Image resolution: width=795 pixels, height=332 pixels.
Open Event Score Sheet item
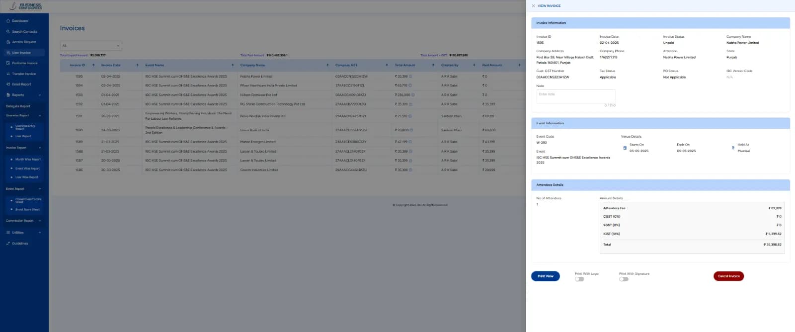click(x=27, y=209)
